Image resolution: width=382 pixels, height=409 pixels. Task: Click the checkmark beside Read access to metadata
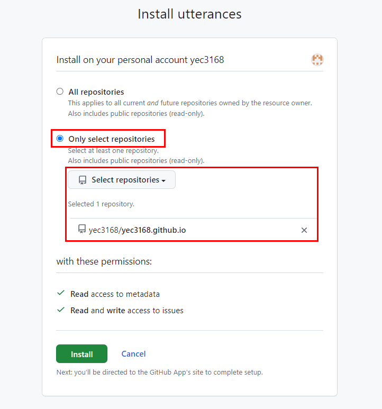tap(61, 293)
